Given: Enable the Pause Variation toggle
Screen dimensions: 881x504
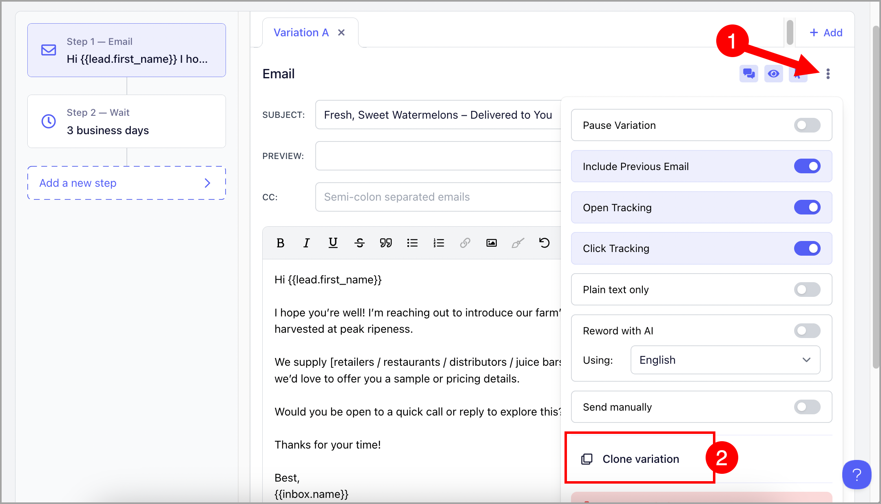Looking at the screenshot, I should point(807,125).
